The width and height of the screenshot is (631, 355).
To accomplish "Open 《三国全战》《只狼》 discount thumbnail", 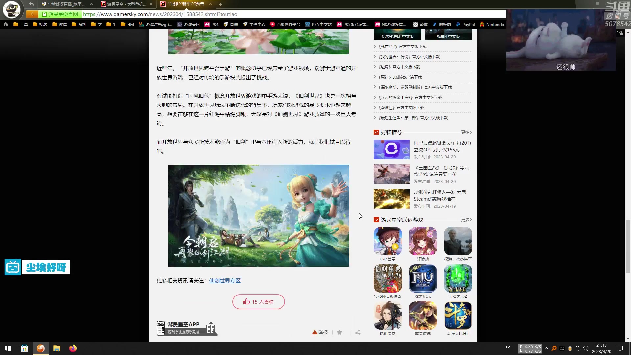I will coord(392,174).
